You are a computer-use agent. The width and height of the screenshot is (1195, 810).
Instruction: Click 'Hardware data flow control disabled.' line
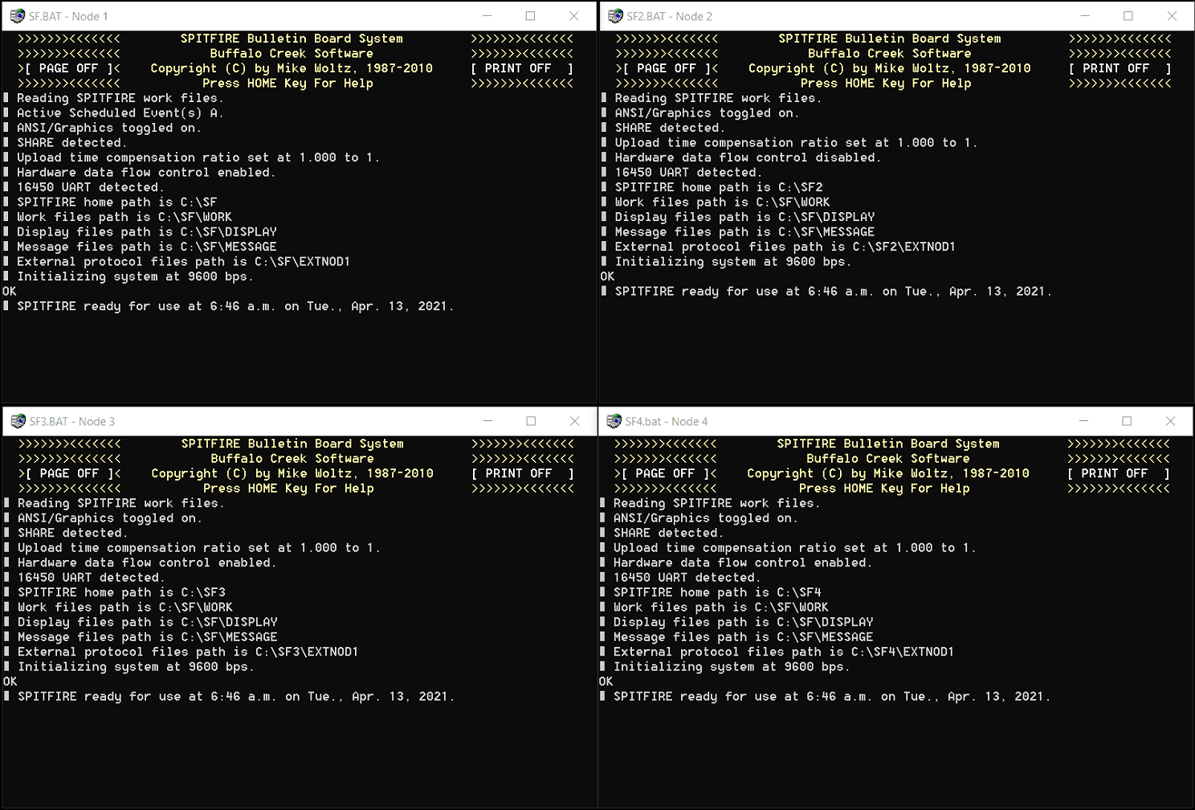click(x=748, y=157)
